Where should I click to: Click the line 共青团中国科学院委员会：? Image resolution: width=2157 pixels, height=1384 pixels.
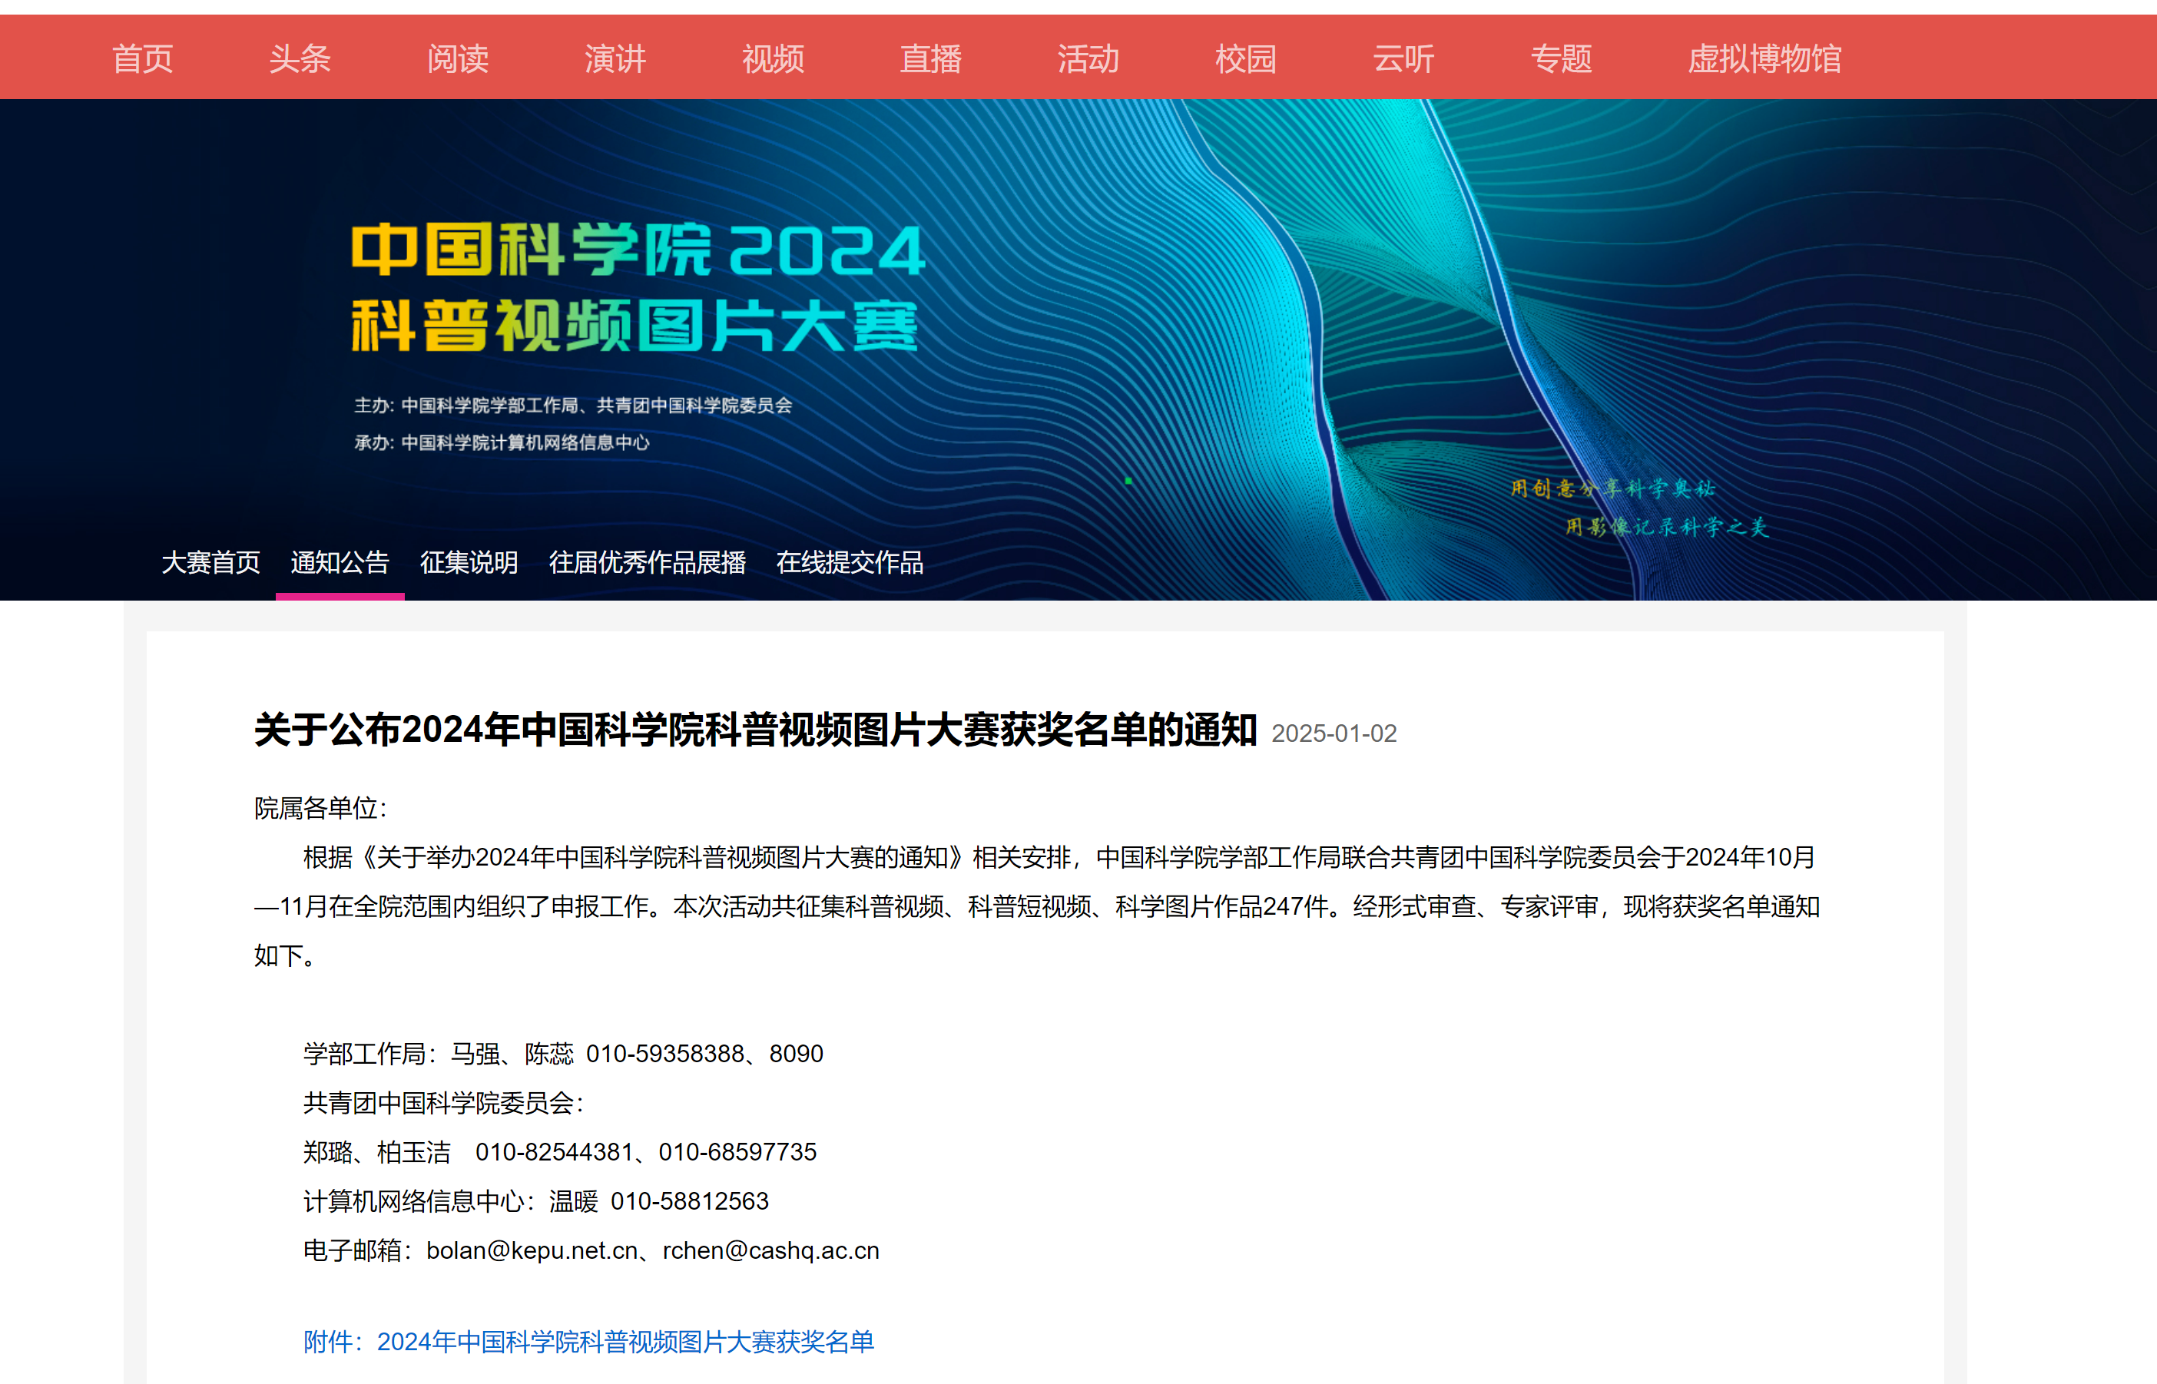pos(444,1103)
